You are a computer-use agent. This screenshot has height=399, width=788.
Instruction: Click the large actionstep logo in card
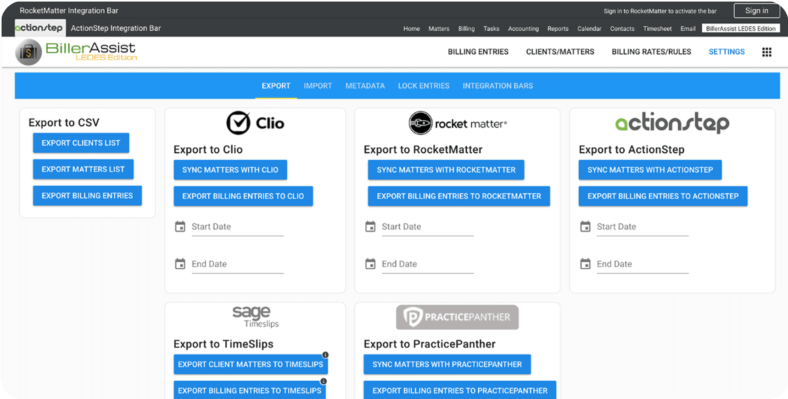pyautogui.click(x=672, y=123)
